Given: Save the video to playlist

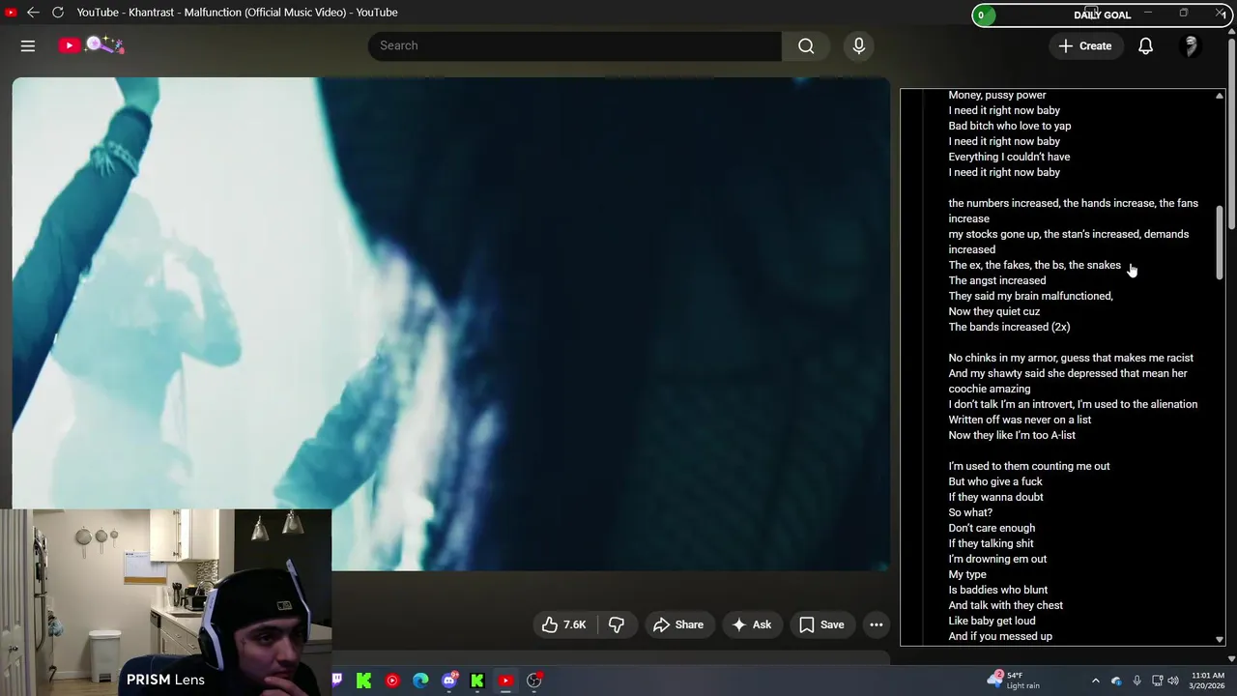Looking at the screenshot, I should [x=821, y=624].
